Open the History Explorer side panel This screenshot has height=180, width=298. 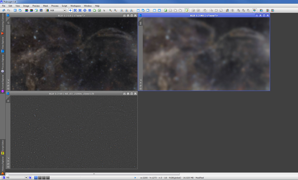3,163
